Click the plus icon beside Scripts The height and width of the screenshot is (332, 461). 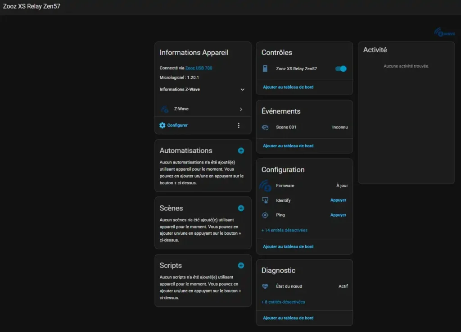(x=241, y=265)
